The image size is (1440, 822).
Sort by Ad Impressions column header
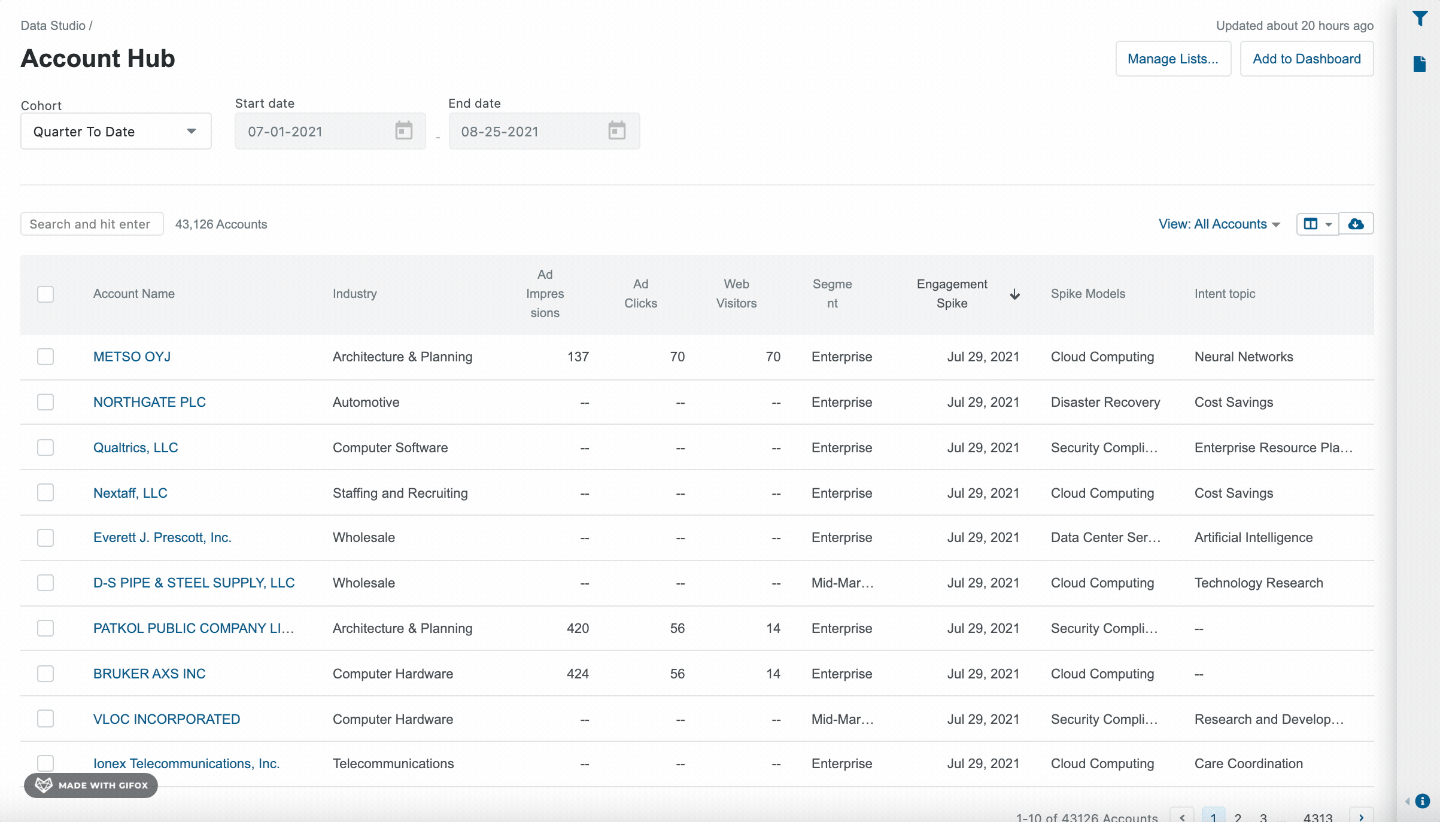point(545,294)
